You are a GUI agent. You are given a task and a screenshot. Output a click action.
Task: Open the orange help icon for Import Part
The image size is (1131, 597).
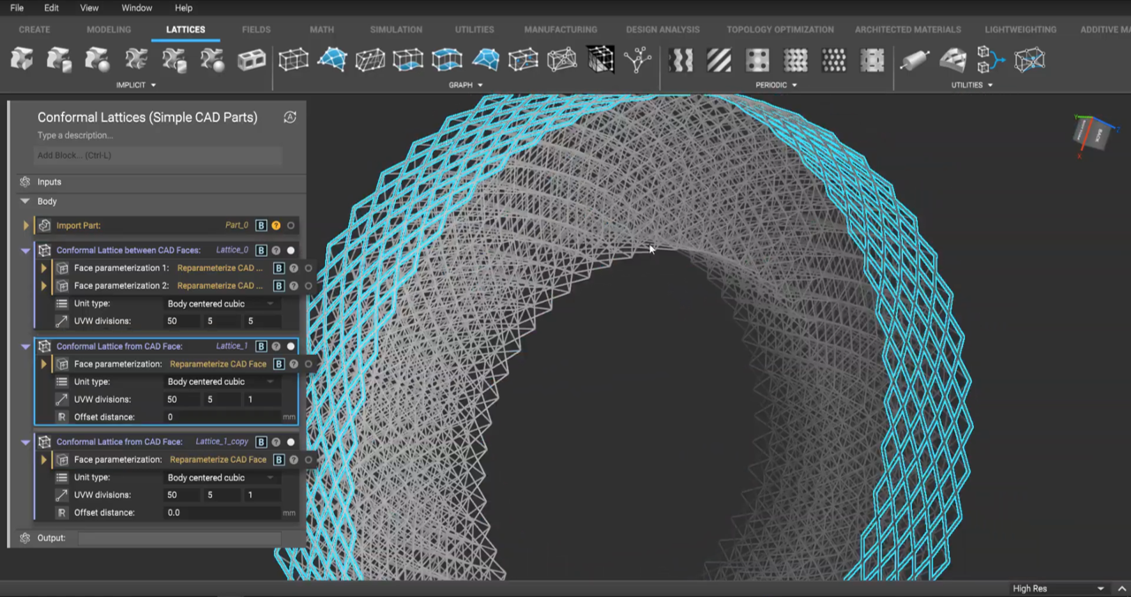(x=276, y=225)
